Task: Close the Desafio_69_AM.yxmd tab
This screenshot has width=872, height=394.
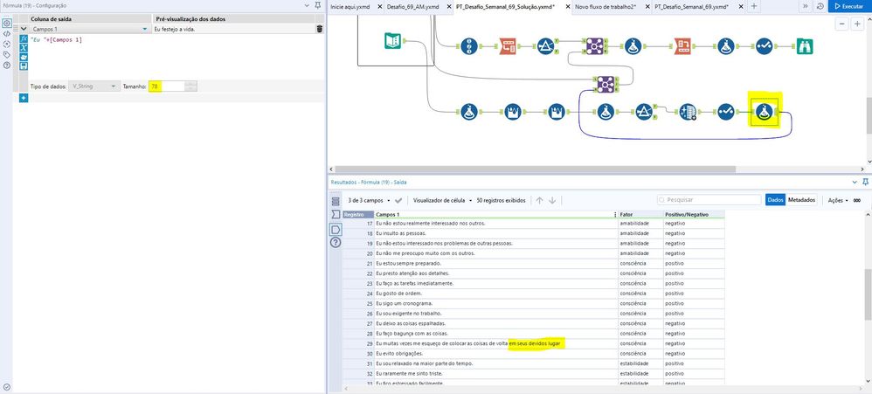Action: [450, 6]
